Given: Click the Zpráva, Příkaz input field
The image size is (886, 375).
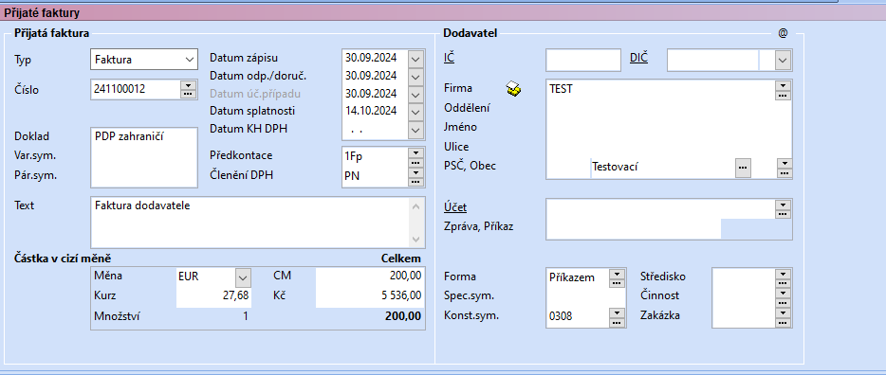Looking at the screenshot, I should [x=634, y=228].
